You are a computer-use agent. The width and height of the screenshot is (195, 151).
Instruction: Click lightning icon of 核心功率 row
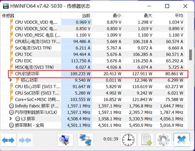coord(18,80)
